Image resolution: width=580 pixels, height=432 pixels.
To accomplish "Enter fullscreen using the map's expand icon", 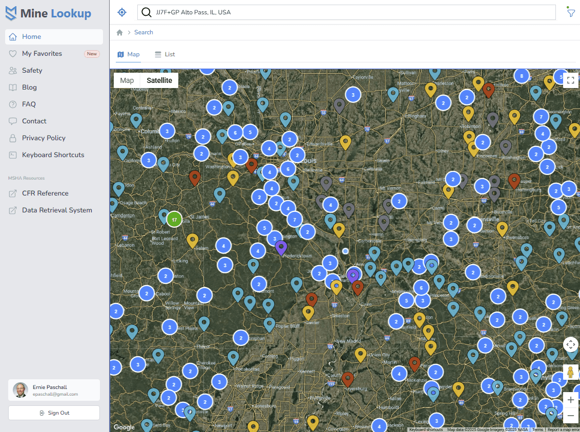I will tap(571, 80).
